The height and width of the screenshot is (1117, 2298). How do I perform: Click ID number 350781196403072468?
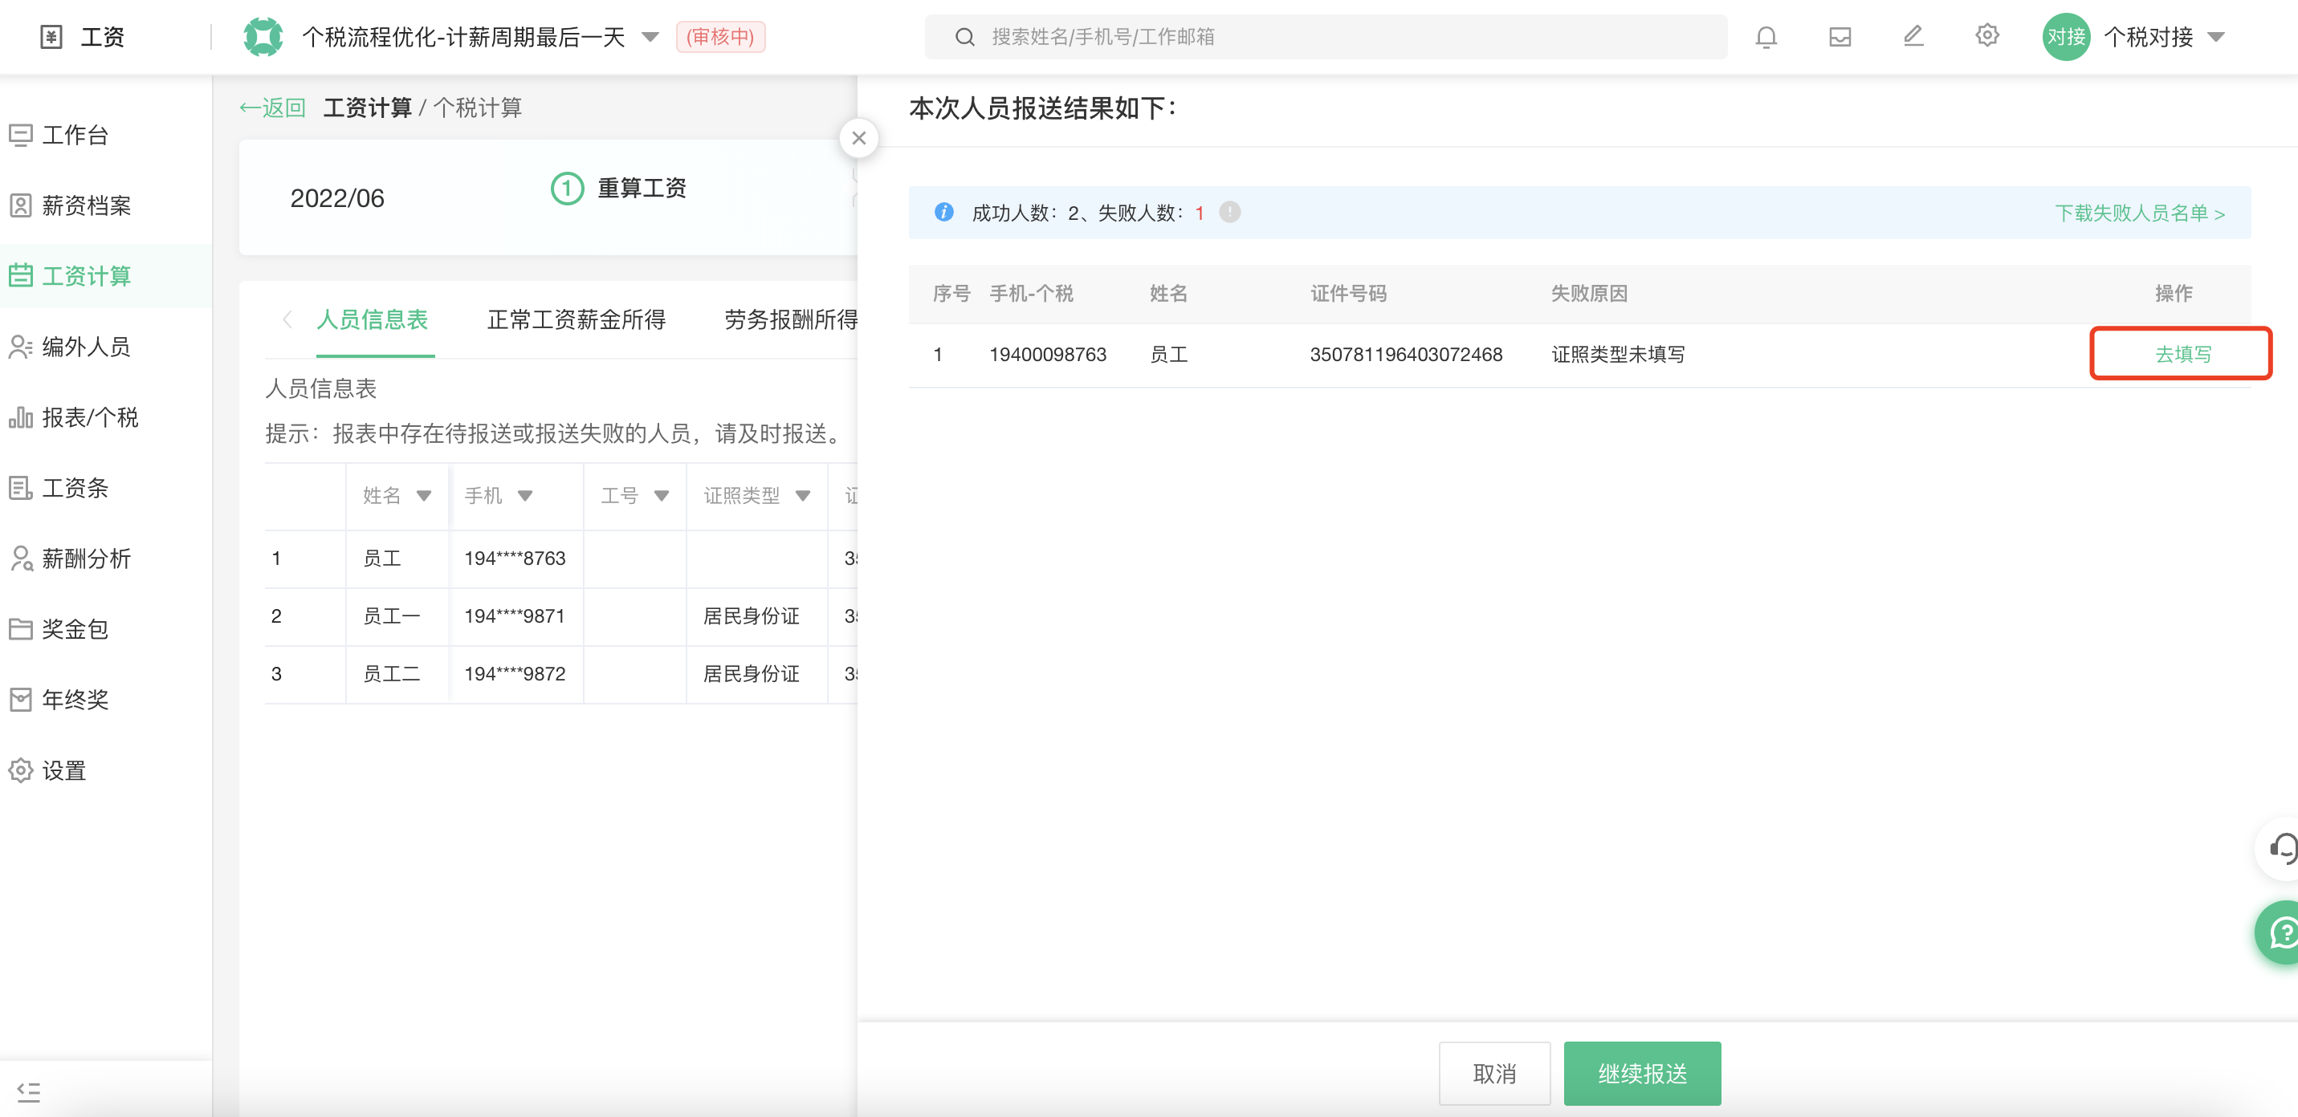click(1406, 354)
